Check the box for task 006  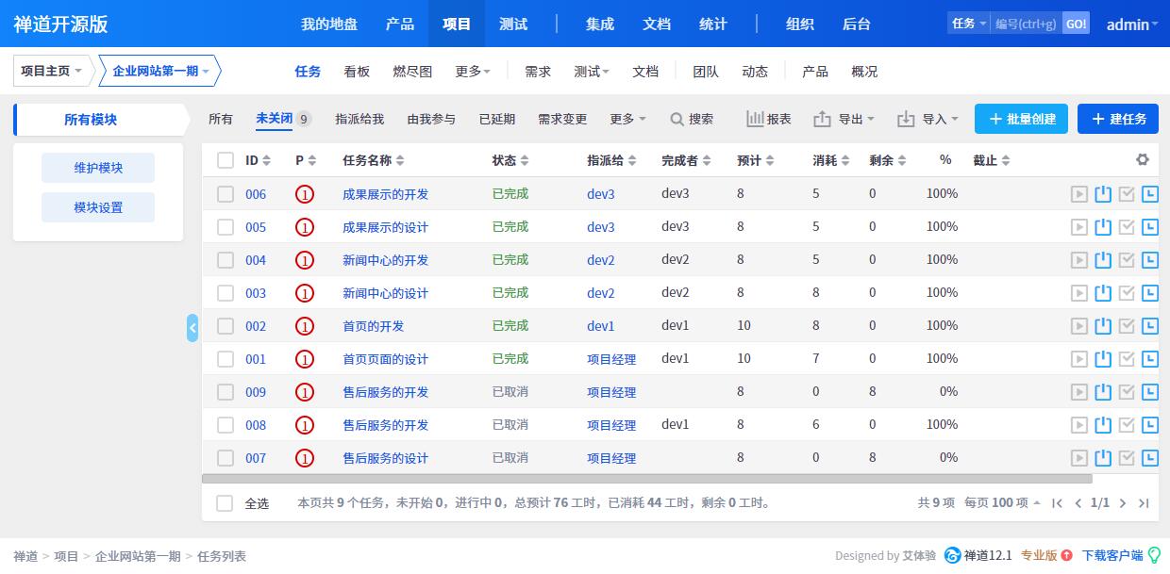pos(226,194)
